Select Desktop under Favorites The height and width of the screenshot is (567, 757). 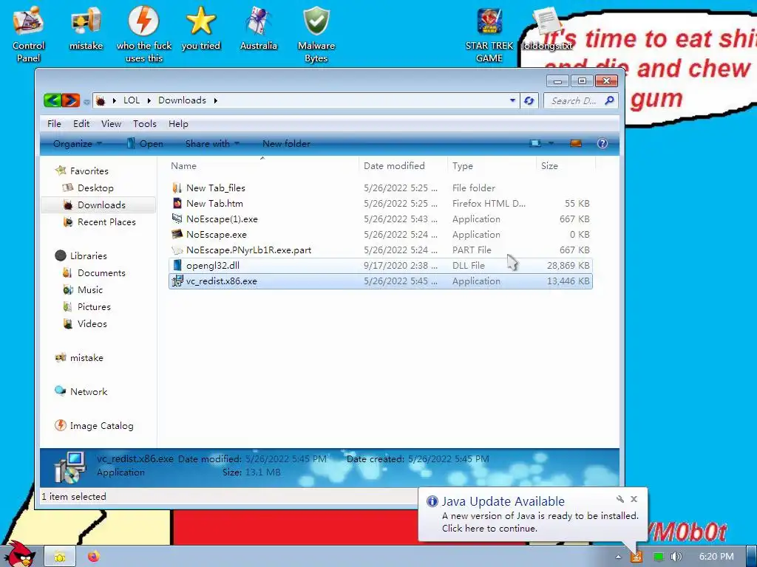click(95, 188)
